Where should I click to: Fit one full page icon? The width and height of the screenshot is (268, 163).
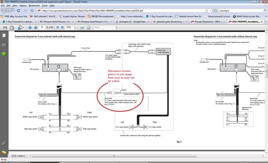pyautogui.click(x=88, y=27)
